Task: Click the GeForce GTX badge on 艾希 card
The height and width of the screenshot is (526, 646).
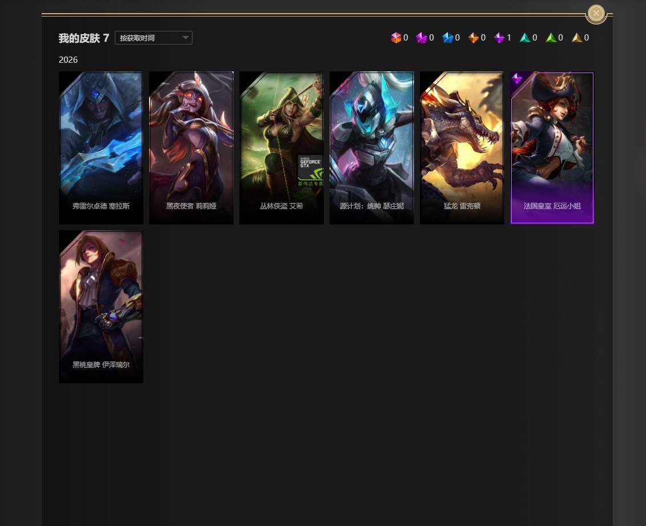Action: (x=310, y=170)
